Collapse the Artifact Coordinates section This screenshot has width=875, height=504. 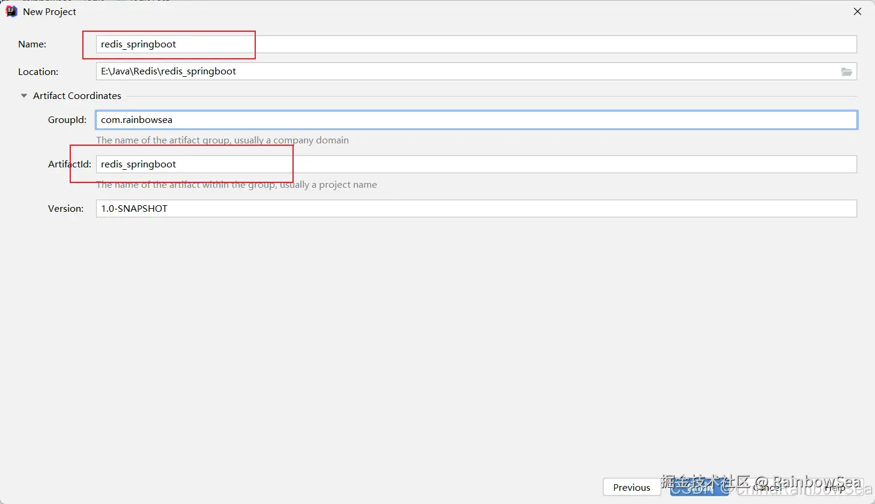(x=24, y=96)
